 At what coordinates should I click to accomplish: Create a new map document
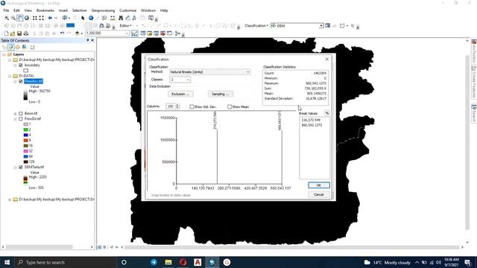point(6,33)
